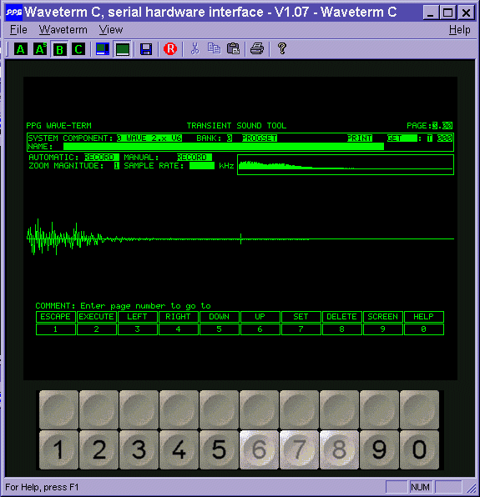Click the scissors cut icon

point(195,49)
